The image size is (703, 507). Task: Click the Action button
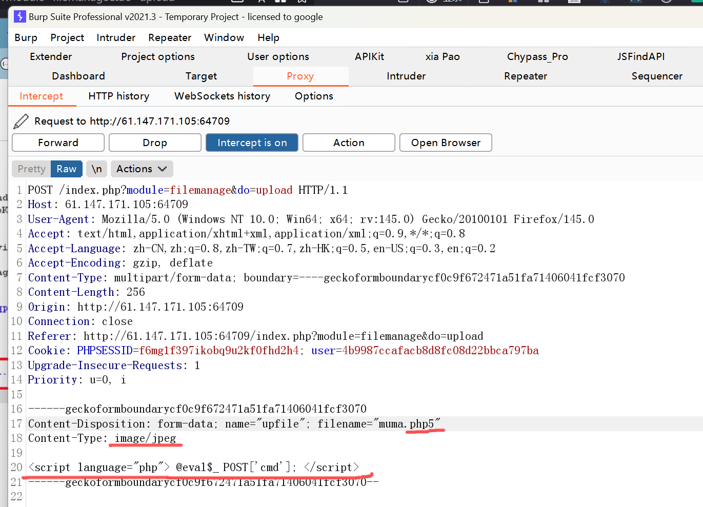click(x=349, y=143)
